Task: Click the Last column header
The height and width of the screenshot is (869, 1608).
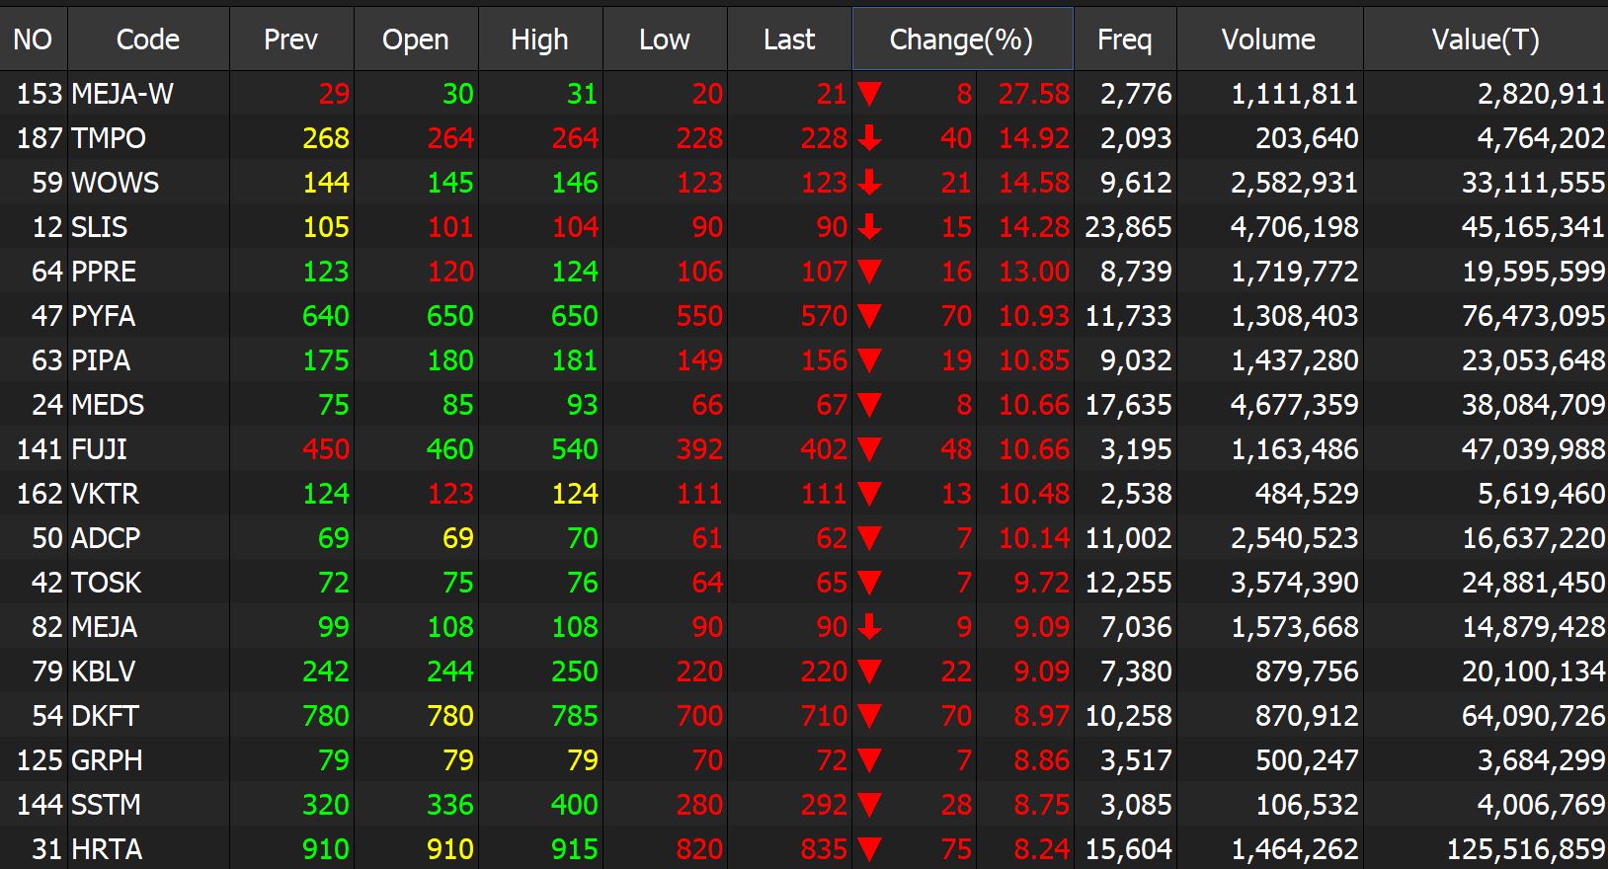Action: click(789, 39)
